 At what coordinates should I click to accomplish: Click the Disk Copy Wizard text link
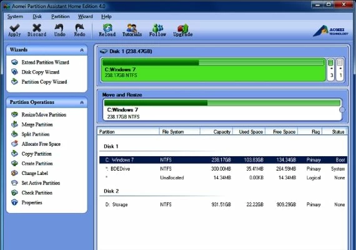coord(41,72)
